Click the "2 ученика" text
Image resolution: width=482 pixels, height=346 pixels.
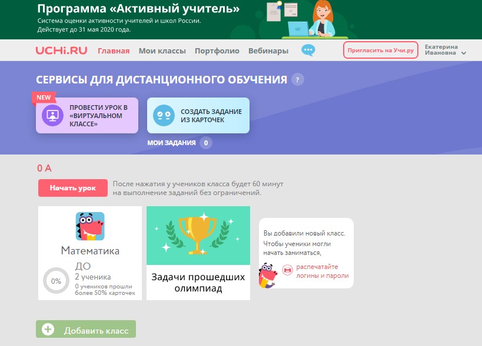coord(93,277)
